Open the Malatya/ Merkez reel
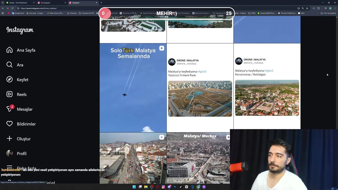 pyautogui.click(x=198, y=158)
